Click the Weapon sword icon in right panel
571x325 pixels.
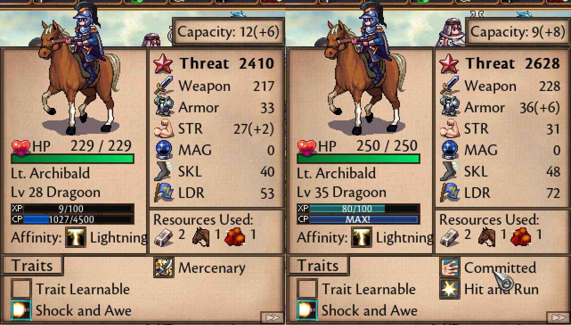tap(449, 86)
